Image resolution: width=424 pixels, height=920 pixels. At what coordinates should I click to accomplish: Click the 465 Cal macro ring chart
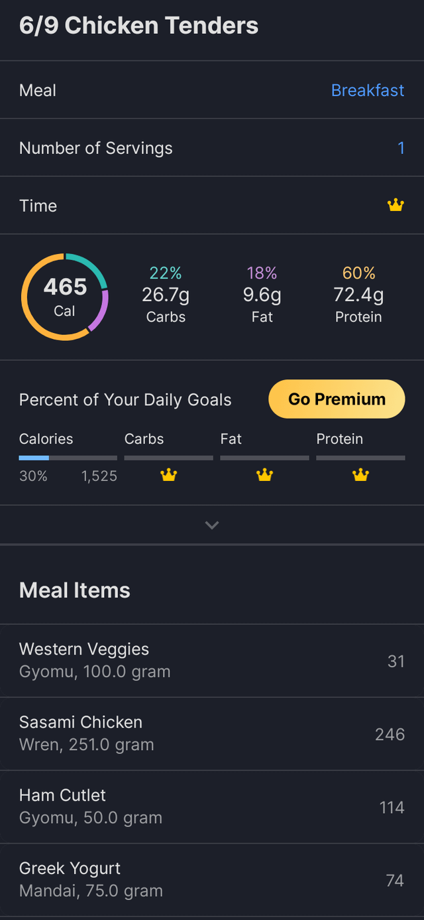click(x=65, y=296)
